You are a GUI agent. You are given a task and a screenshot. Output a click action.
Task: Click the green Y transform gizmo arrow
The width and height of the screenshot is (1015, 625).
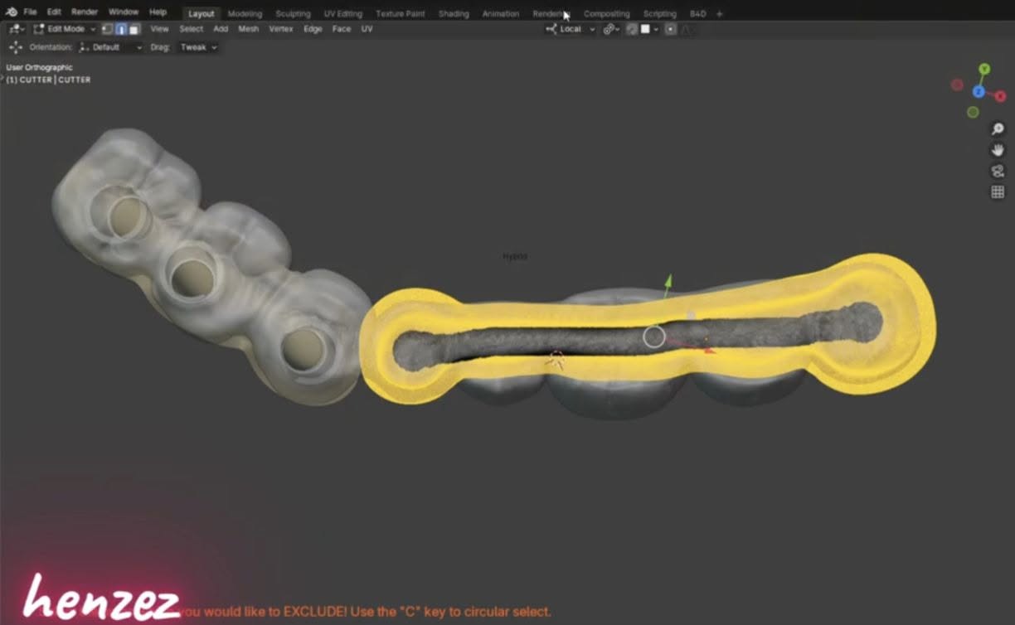[x=668, y=281]
